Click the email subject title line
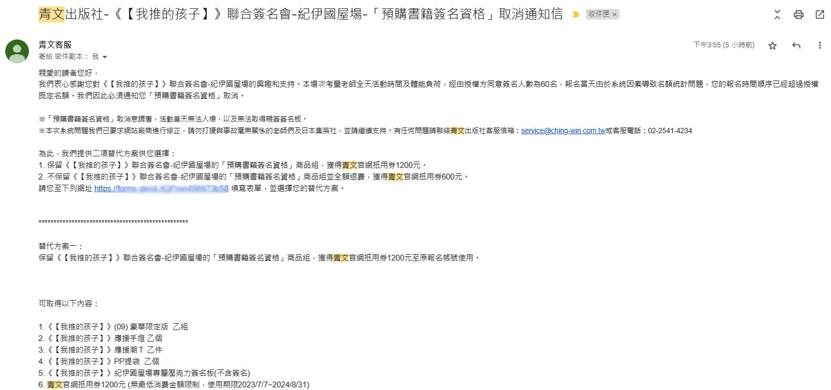Screen dimensions: 831x390 301,14
